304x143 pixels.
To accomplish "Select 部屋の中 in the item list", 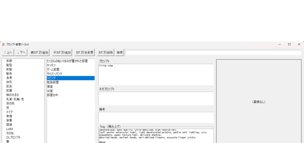I will point(71,95).
